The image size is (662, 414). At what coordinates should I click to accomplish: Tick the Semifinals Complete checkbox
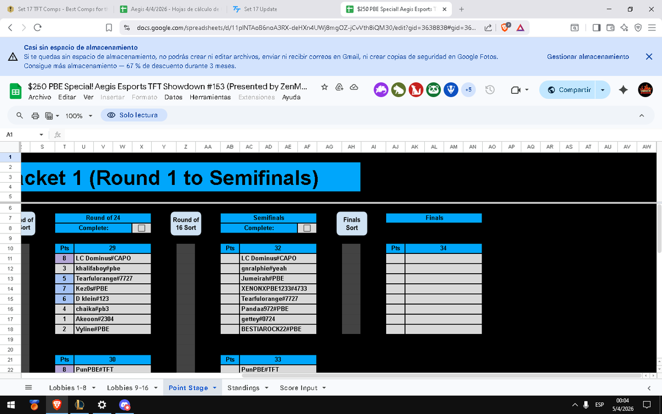pos(307,228)
